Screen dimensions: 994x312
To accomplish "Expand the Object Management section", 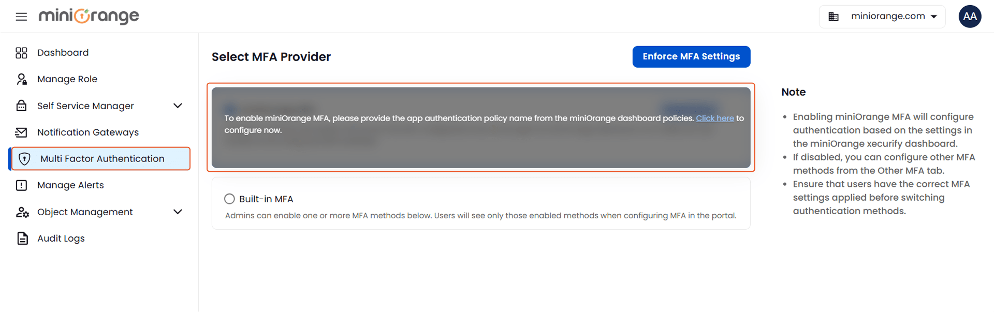I will click(178, 212).
